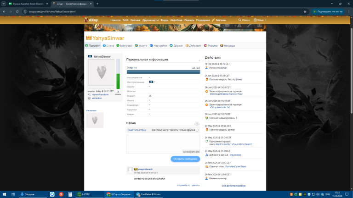Click the clausssss friend avatar thumbnail

point(95,121)
